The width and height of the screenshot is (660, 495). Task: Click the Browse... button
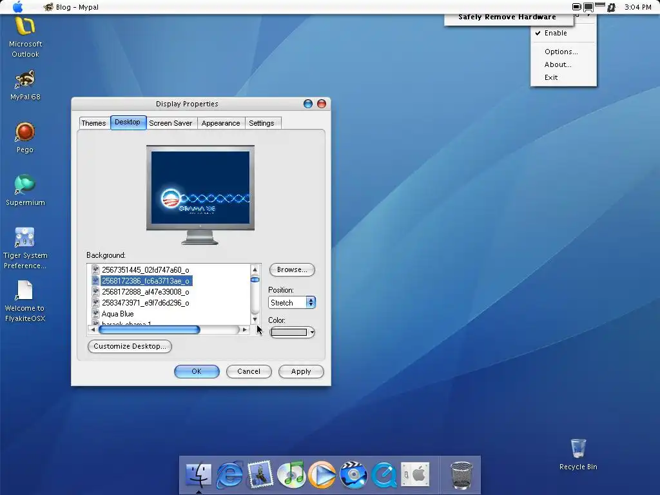pos(292,269)
